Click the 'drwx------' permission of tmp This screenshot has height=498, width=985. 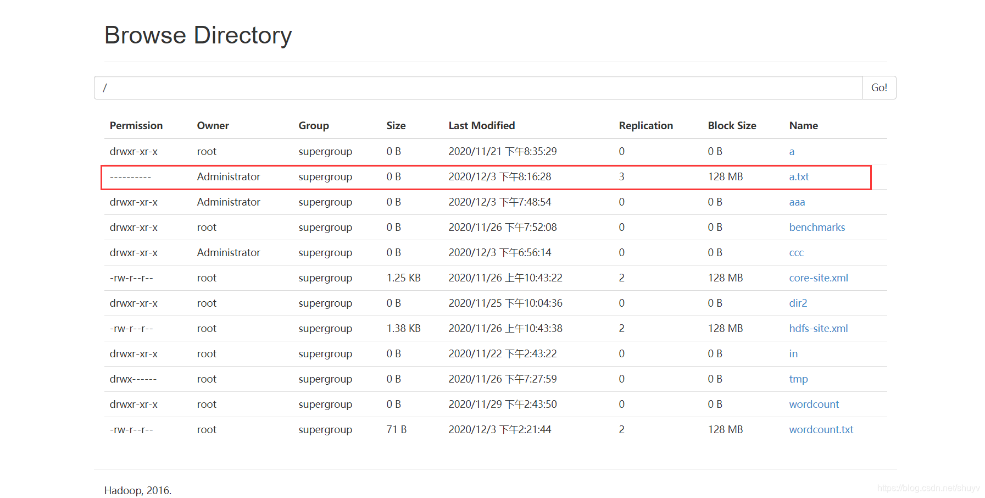coord(133,379)
